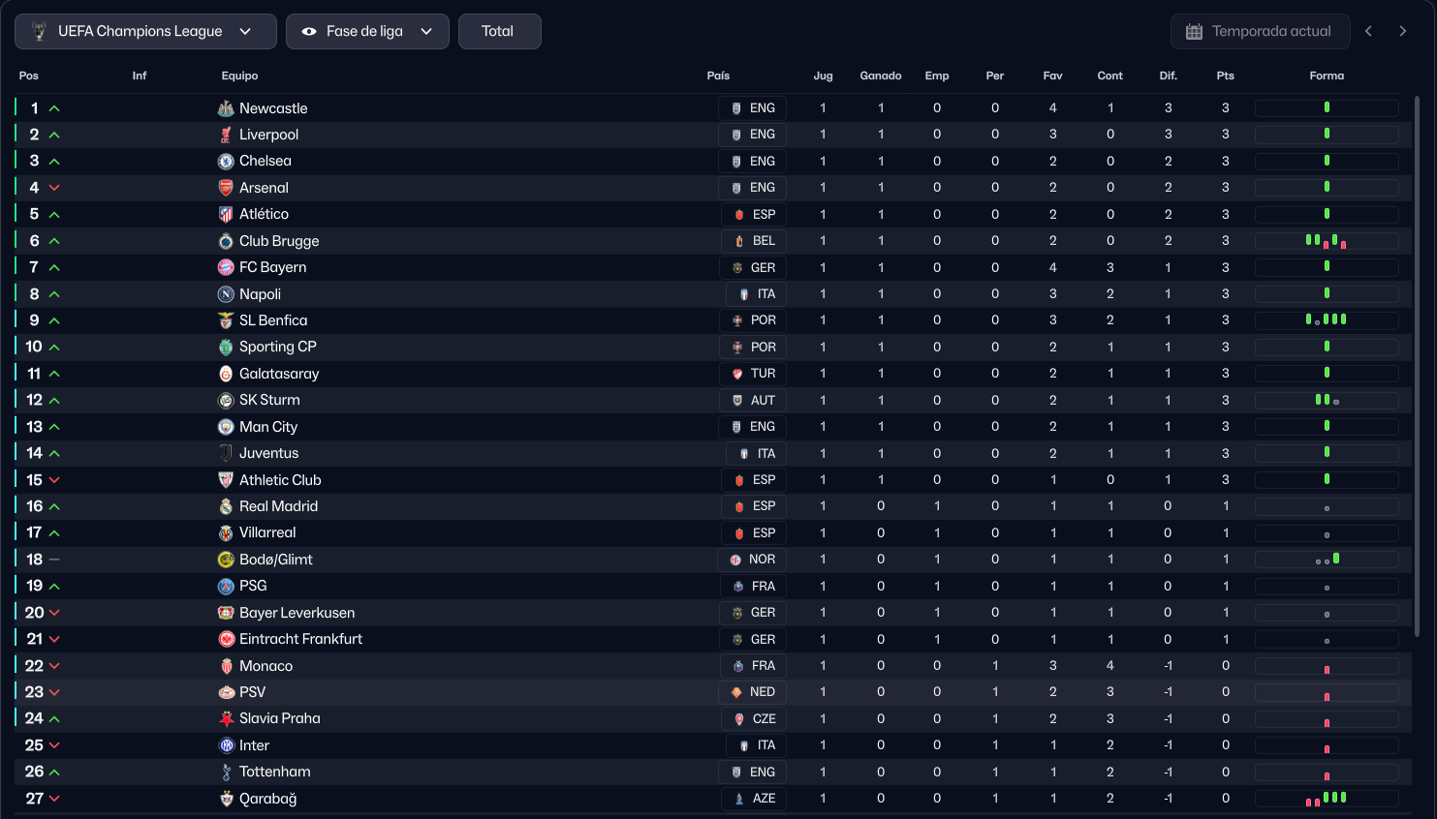Select the PSV team name
The height and width of the screenshot is (819, 1437).
tap(252, 692)
